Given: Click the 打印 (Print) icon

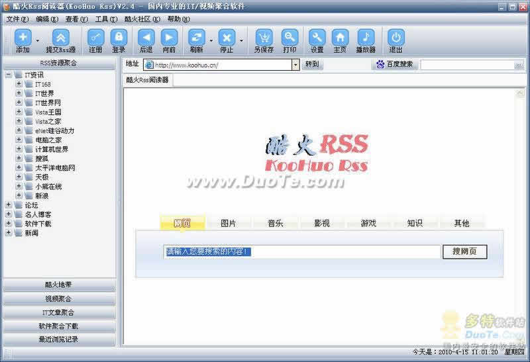Looking at the screenshot, I should (x=290, y=37).
